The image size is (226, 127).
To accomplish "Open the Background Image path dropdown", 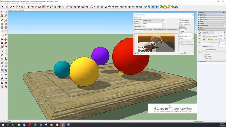I will (x=162, y=29).
